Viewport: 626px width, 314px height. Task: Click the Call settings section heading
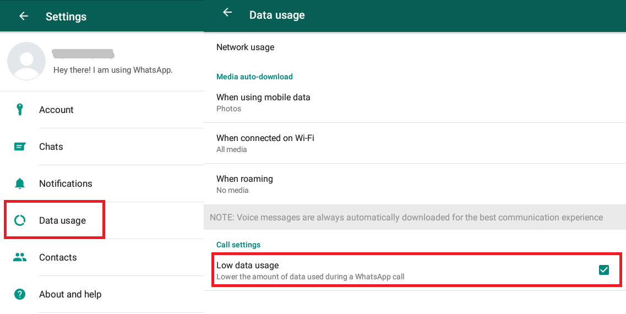pyautogui.click(x=238, y=245)
